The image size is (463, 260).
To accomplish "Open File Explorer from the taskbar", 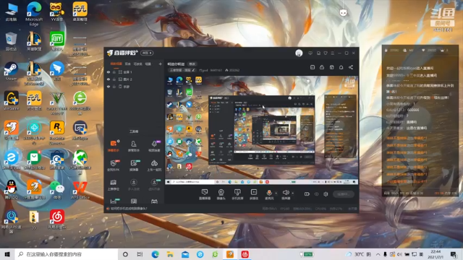I will 170,254.
